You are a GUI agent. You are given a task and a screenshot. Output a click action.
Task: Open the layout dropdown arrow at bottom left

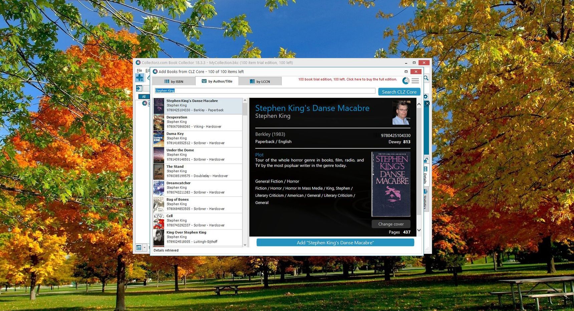(x=145, y=248)
